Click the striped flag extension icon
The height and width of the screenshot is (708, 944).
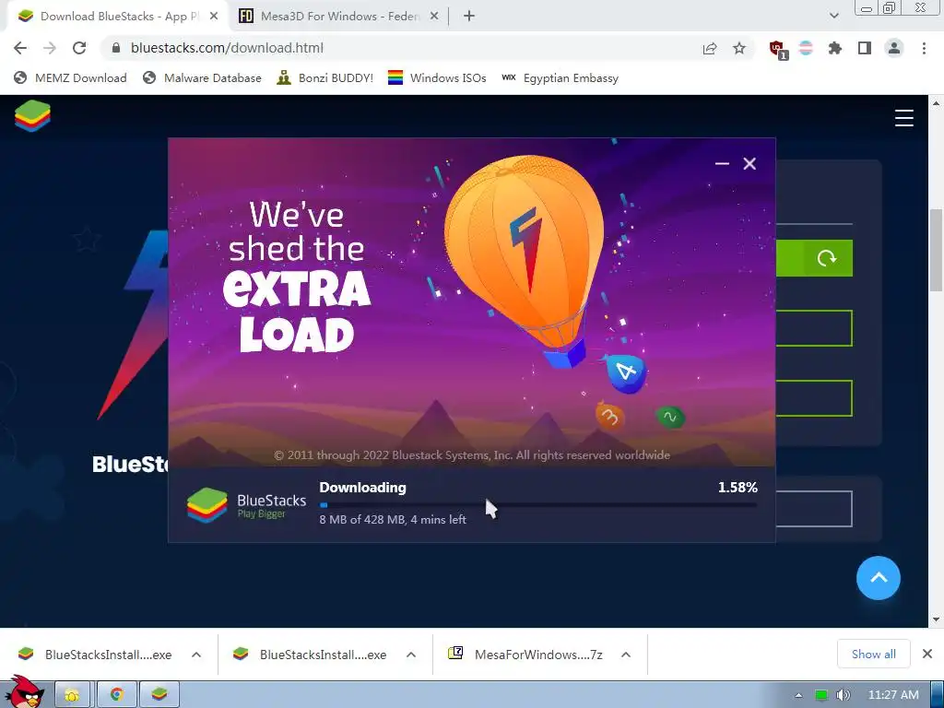[x=806, y=48]
